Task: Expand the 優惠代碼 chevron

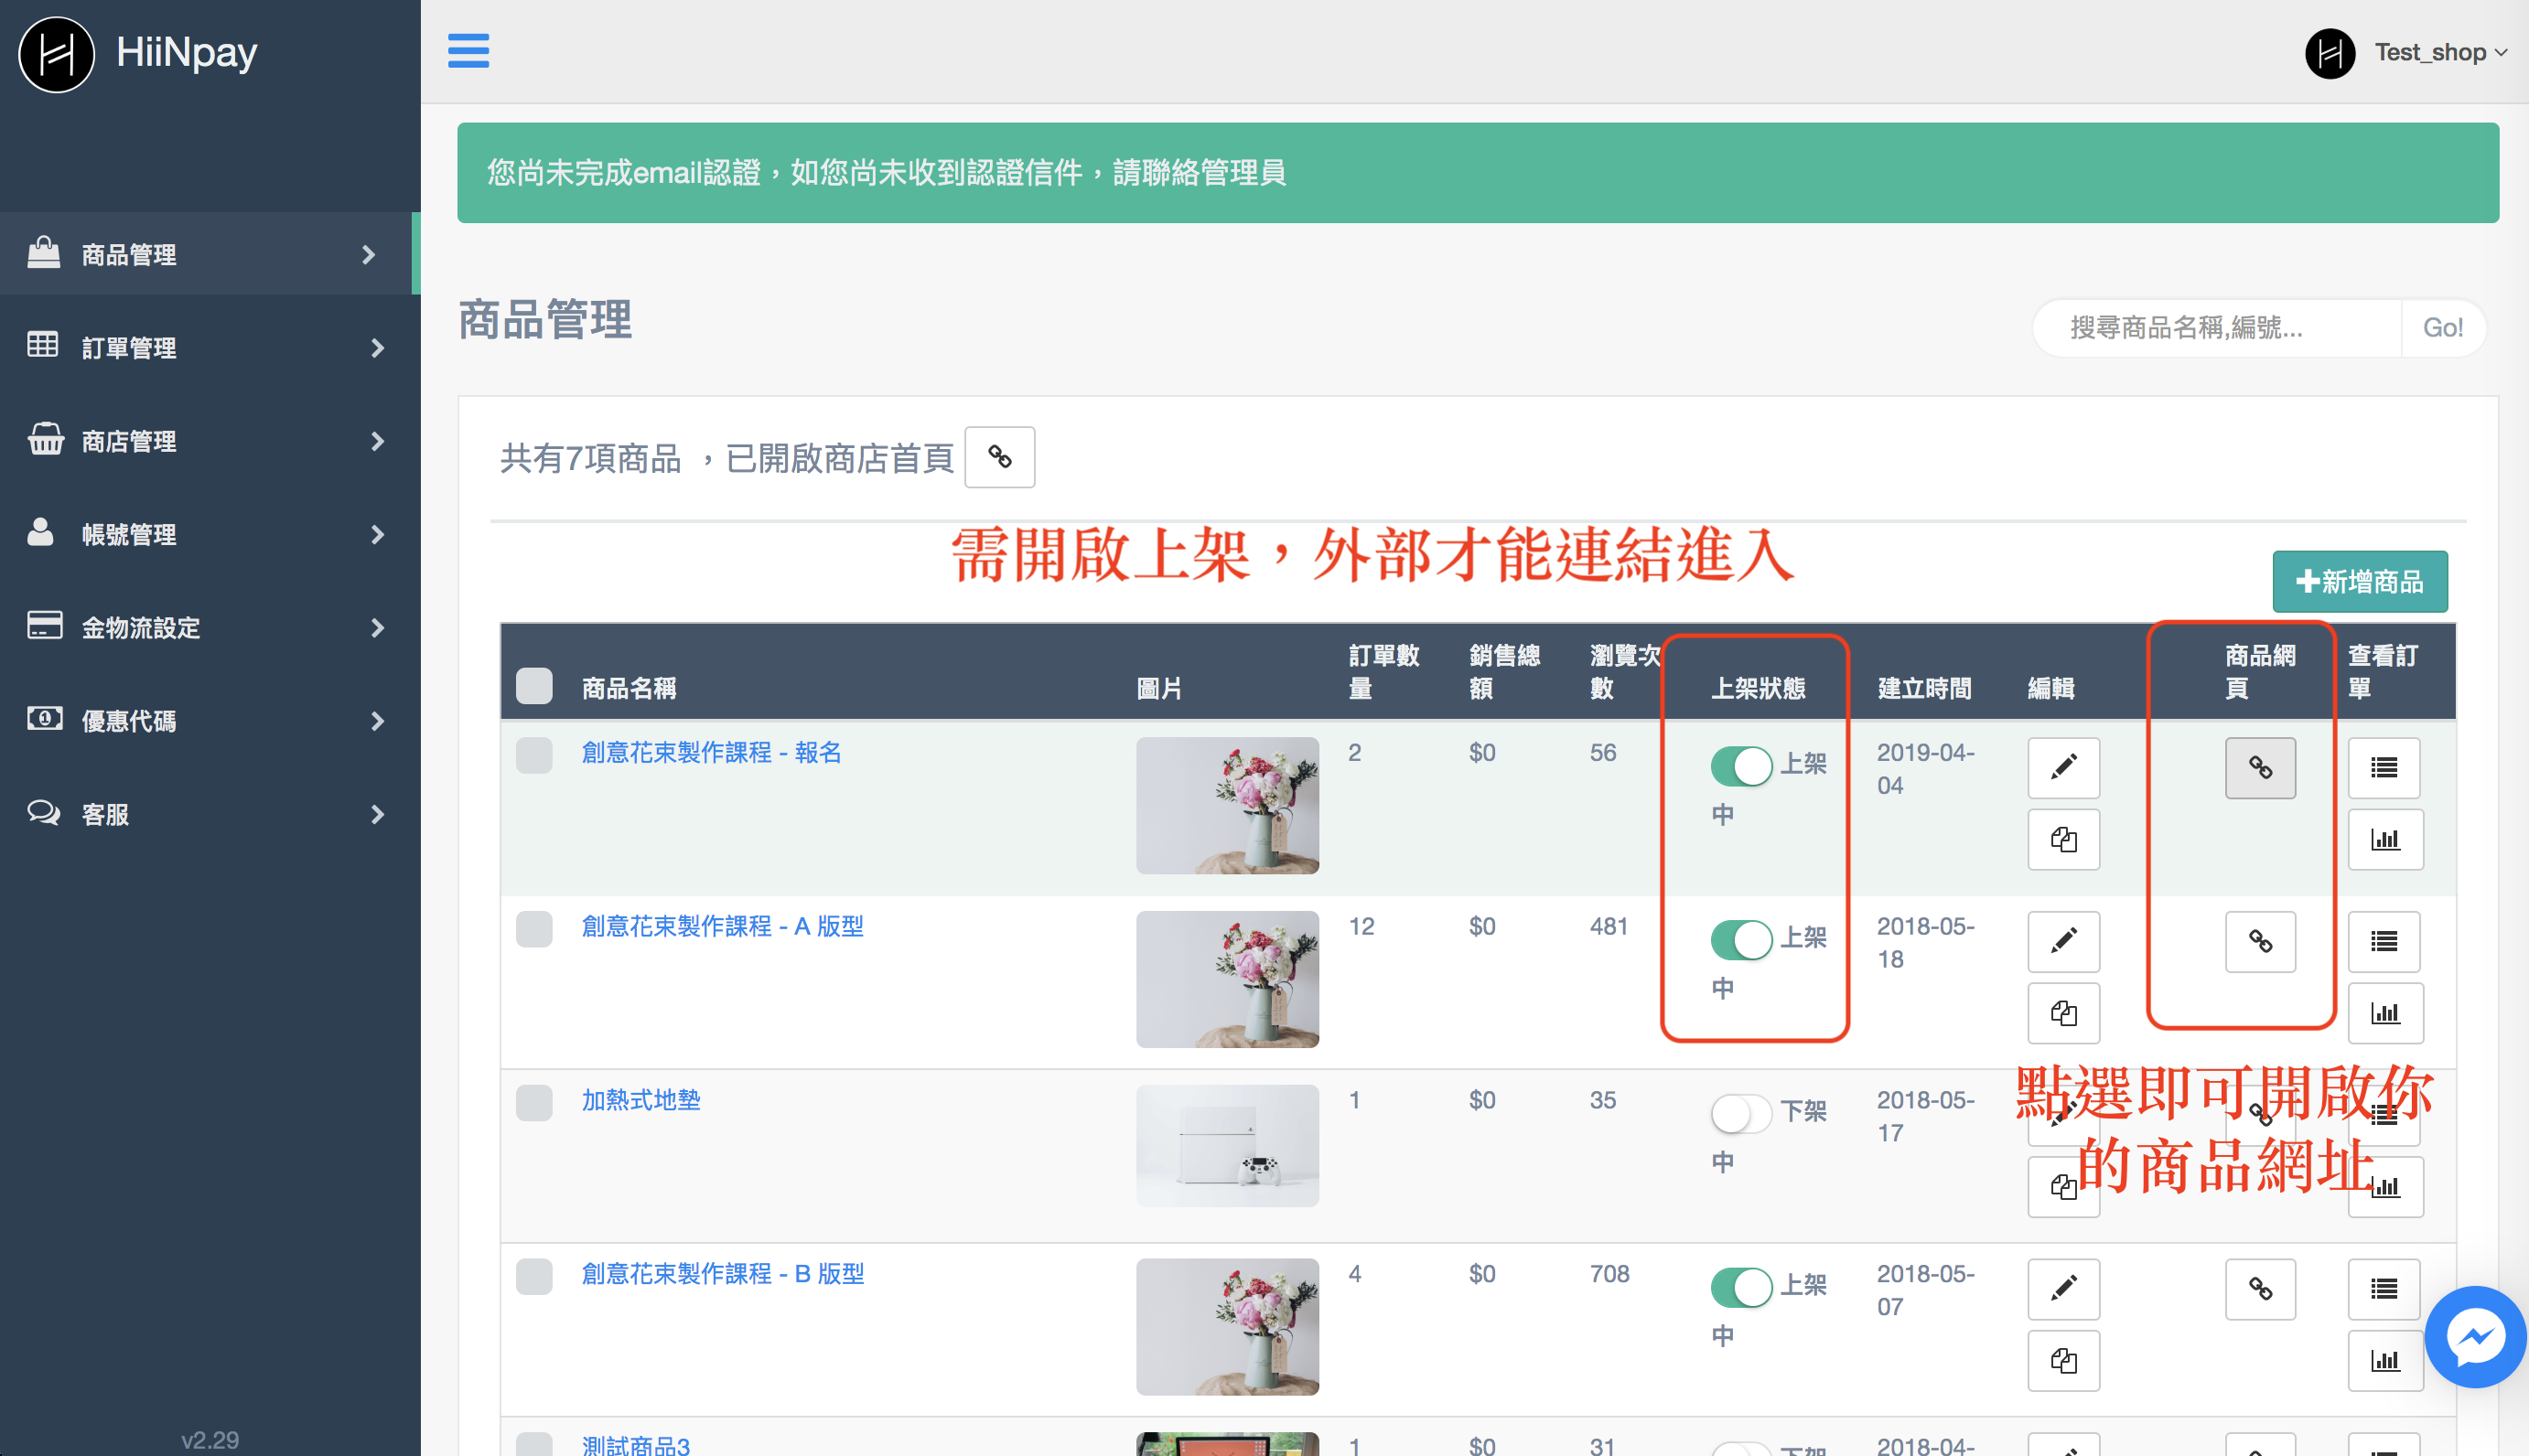Action: pos(377,721)
